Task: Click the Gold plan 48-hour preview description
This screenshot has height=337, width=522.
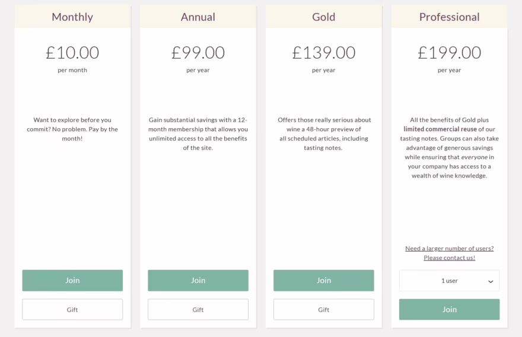Action: pos(324,133)
